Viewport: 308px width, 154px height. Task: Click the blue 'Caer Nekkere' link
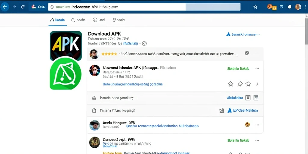[245, 110]
